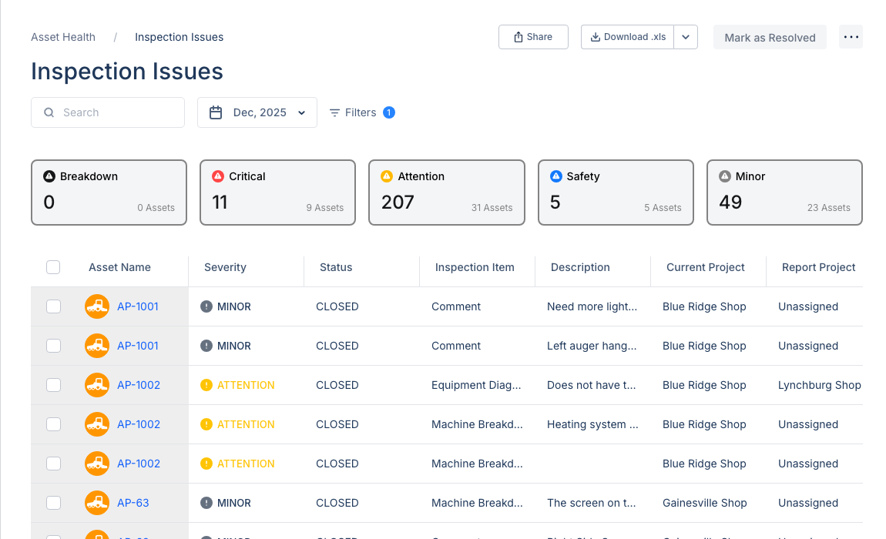The image size is (886, 539).
Task: Click 'The screen on t...' description cell
Action: pos(591,503)
